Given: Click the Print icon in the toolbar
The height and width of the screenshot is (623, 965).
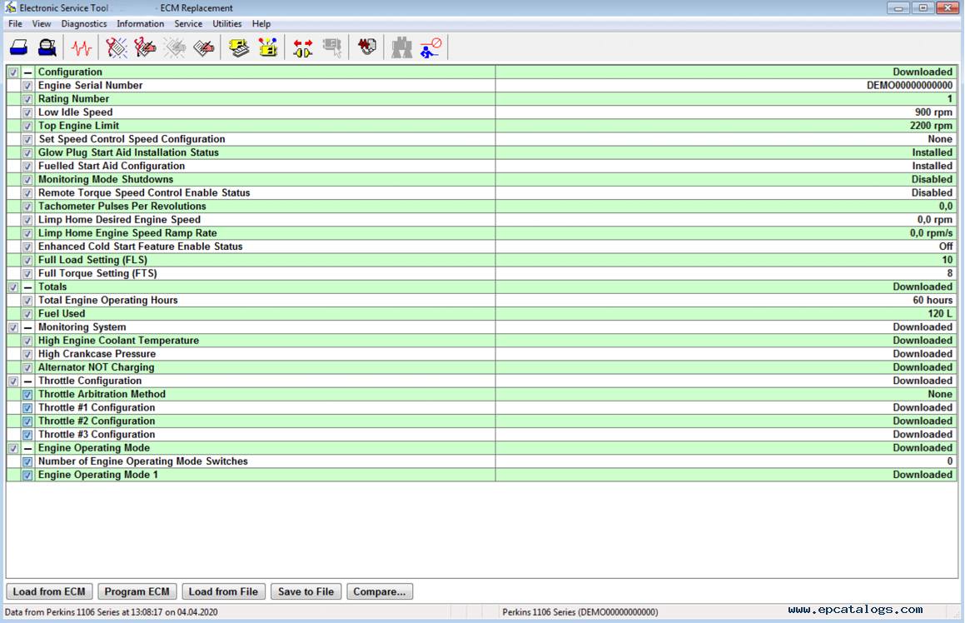Looking at the screenshot, I should 19,47.
